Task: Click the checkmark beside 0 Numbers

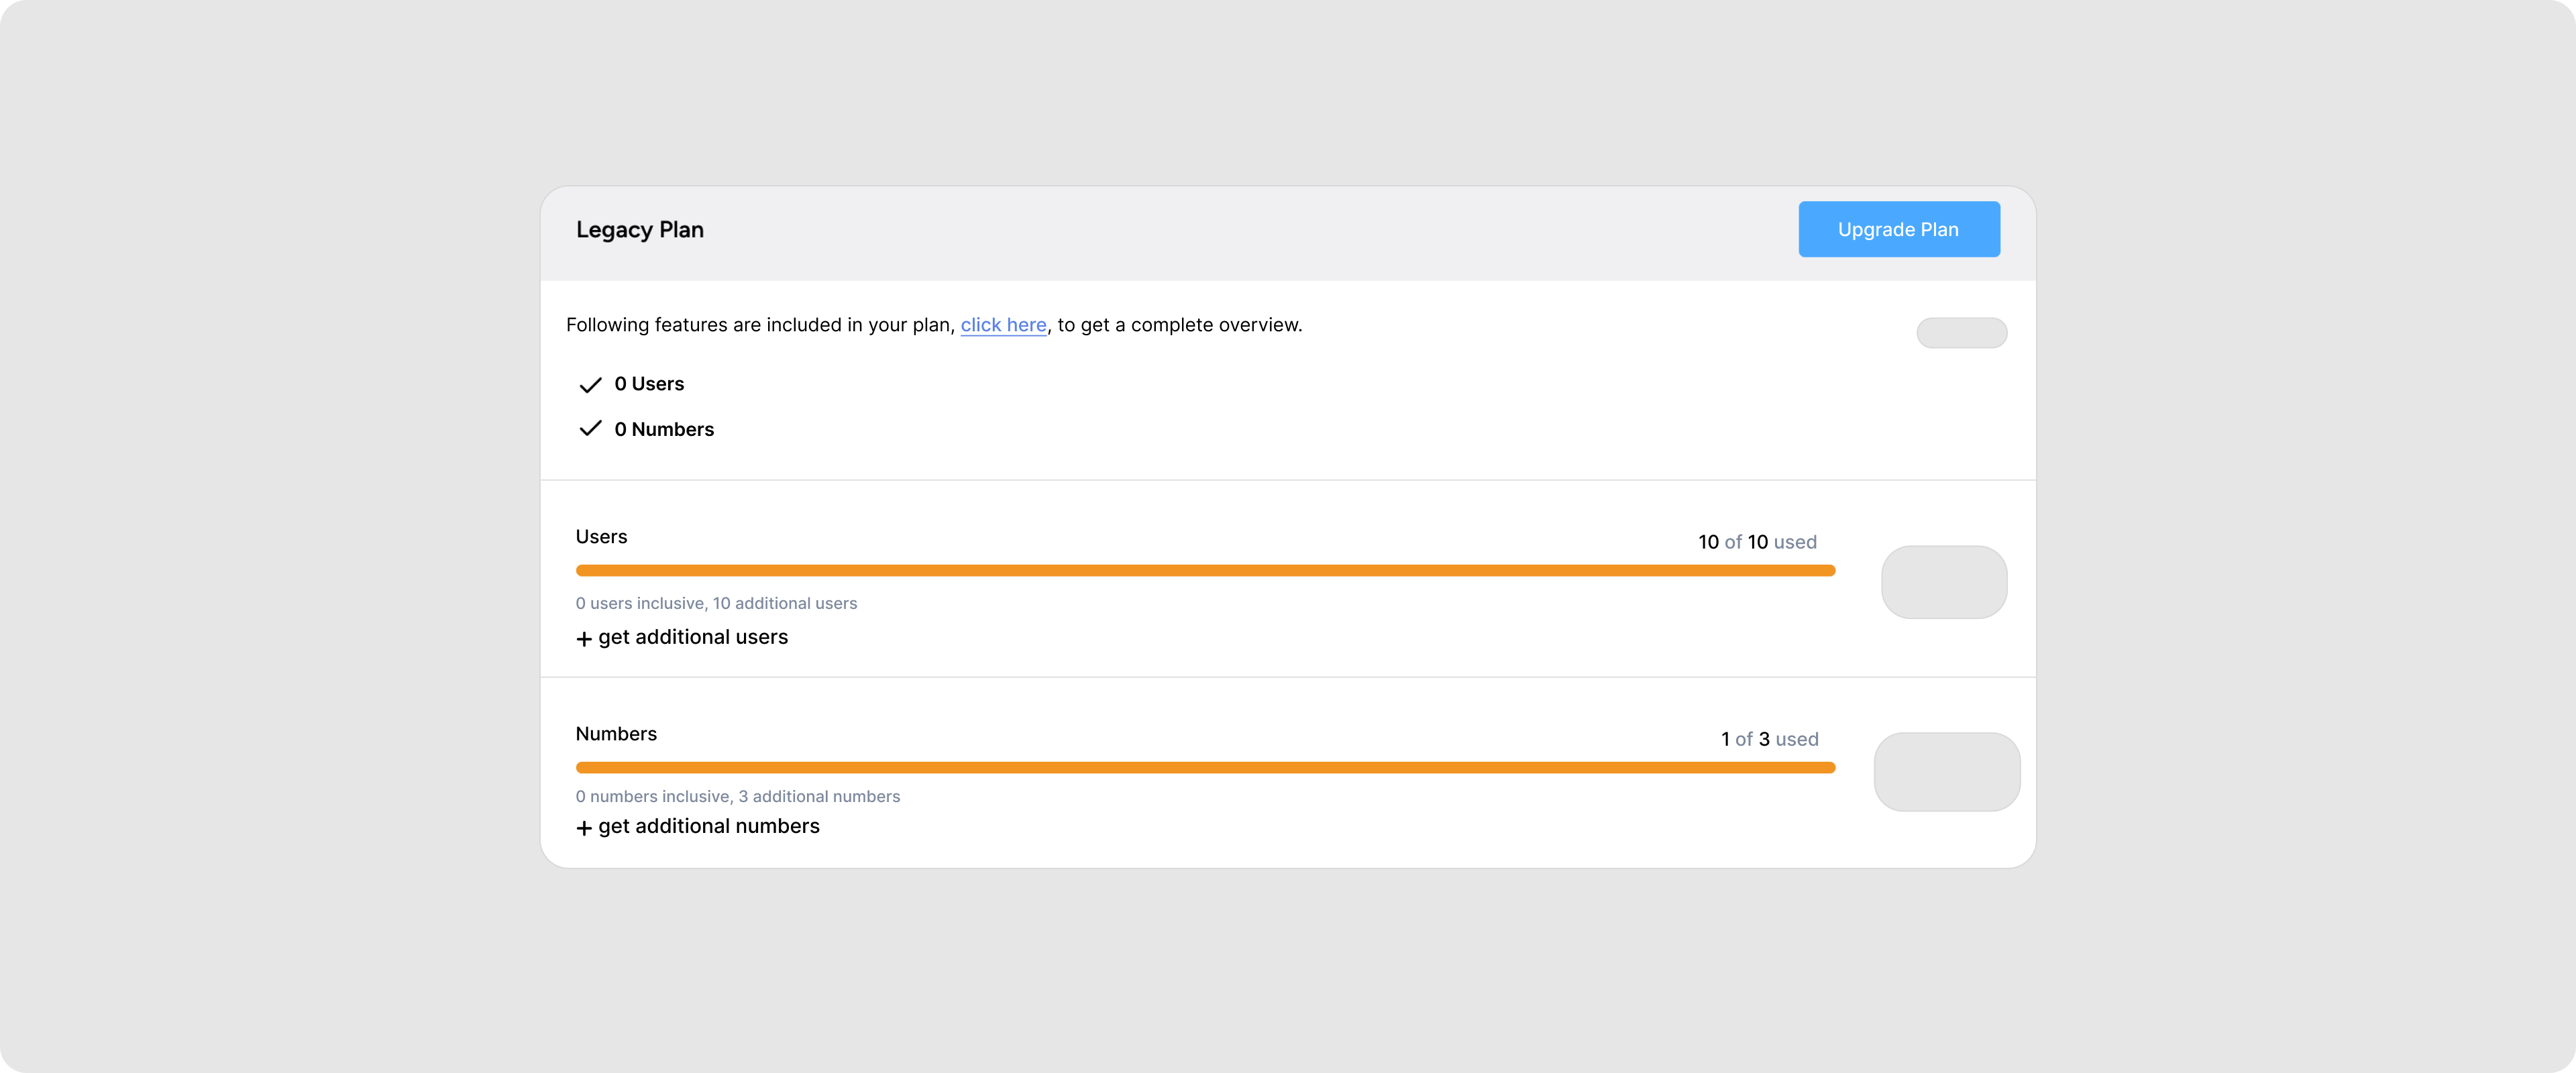Action: [x=590, y=429]
